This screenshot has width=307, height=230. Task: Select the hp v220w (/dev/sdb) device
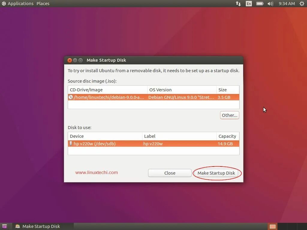click(153, 144)
